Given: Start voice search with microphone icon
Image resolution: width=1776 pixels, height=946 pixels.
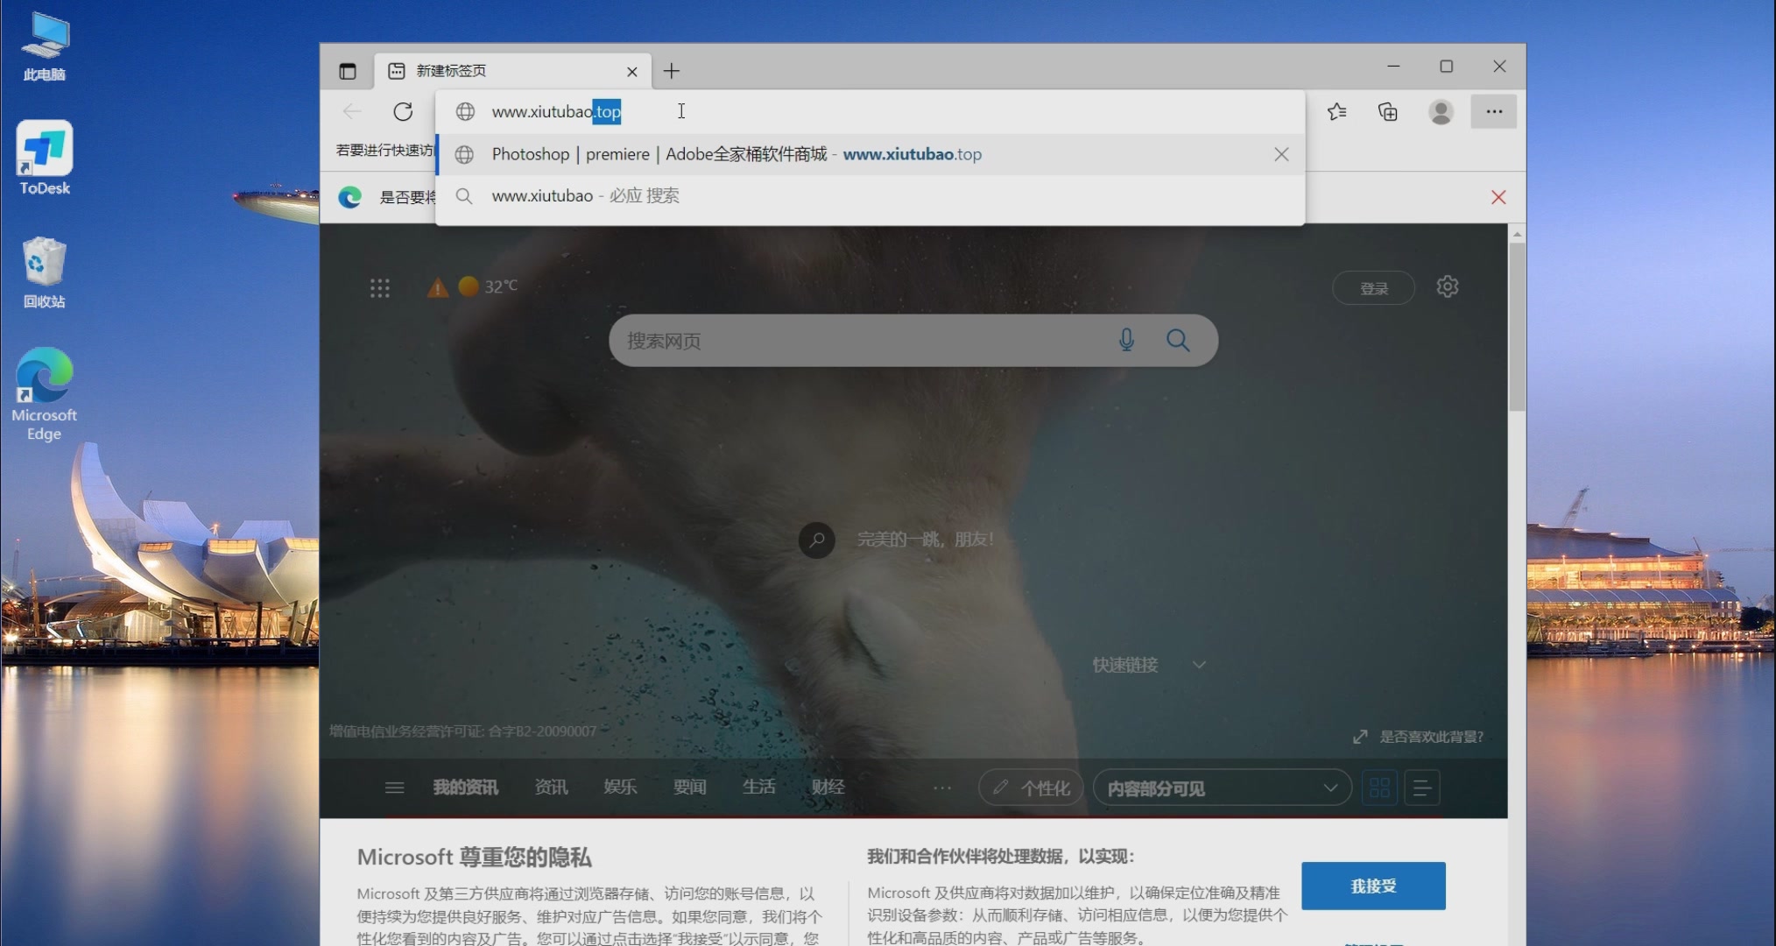Looking at the screenshot, I should click(x=1126, y=340).
